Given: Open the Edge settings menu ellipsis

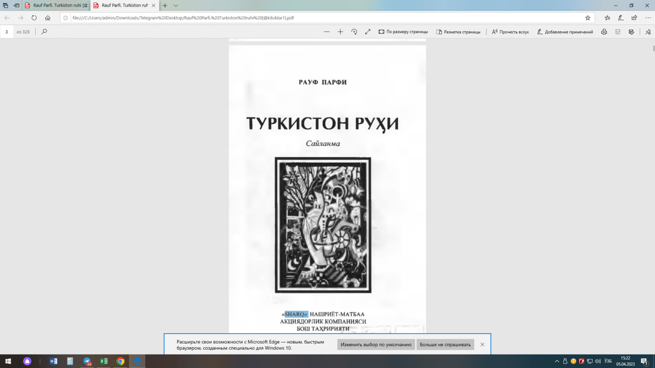Looking at the screenshot, I should coord(647,17).
